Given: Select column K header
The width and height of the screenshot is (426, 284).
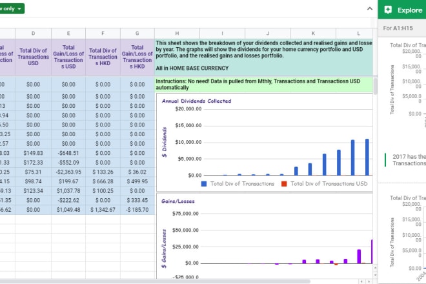Looking at the screenshot, I should 313,33.
